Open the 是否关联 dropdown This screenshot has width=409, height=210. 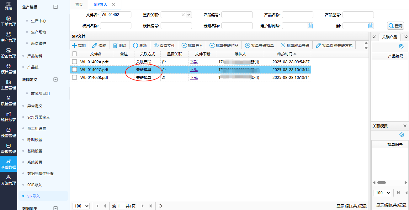189,15
